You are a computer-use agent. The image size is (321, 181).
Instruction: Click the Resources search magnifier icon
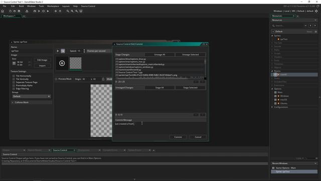pyautogui.click(x=273, y=26)
